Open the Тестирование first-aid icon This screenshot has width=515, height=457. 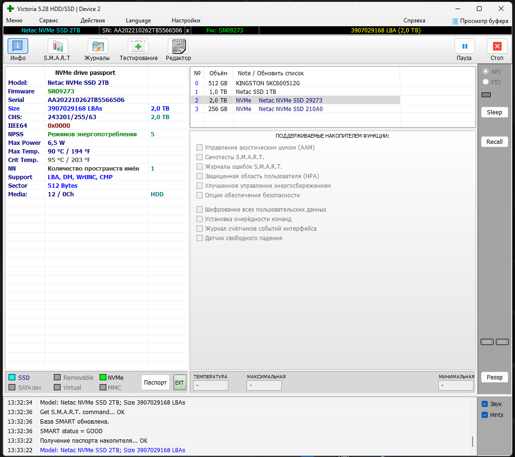click(x=138, y=46)
